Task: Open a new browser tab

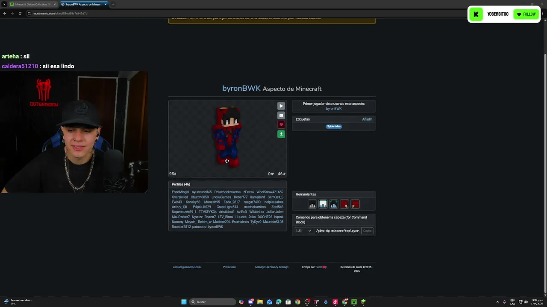Action: pos(113,4)
